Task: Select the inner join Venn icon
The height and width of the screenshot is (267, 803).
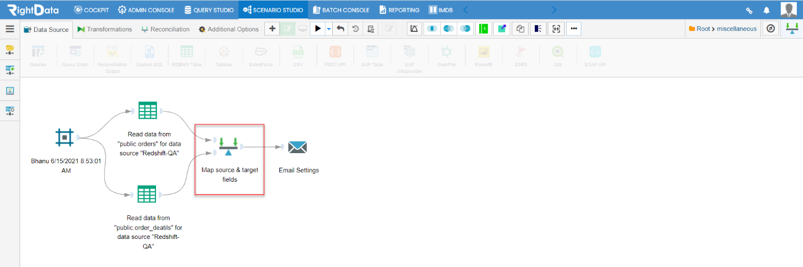Action: click(x=432, y=29)
